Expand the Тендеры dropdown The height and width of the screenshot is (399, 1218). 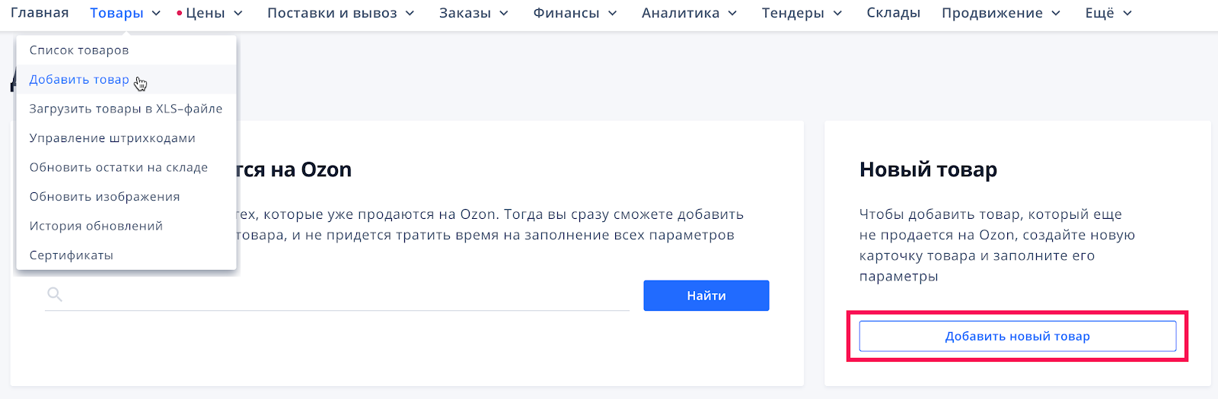837,14
